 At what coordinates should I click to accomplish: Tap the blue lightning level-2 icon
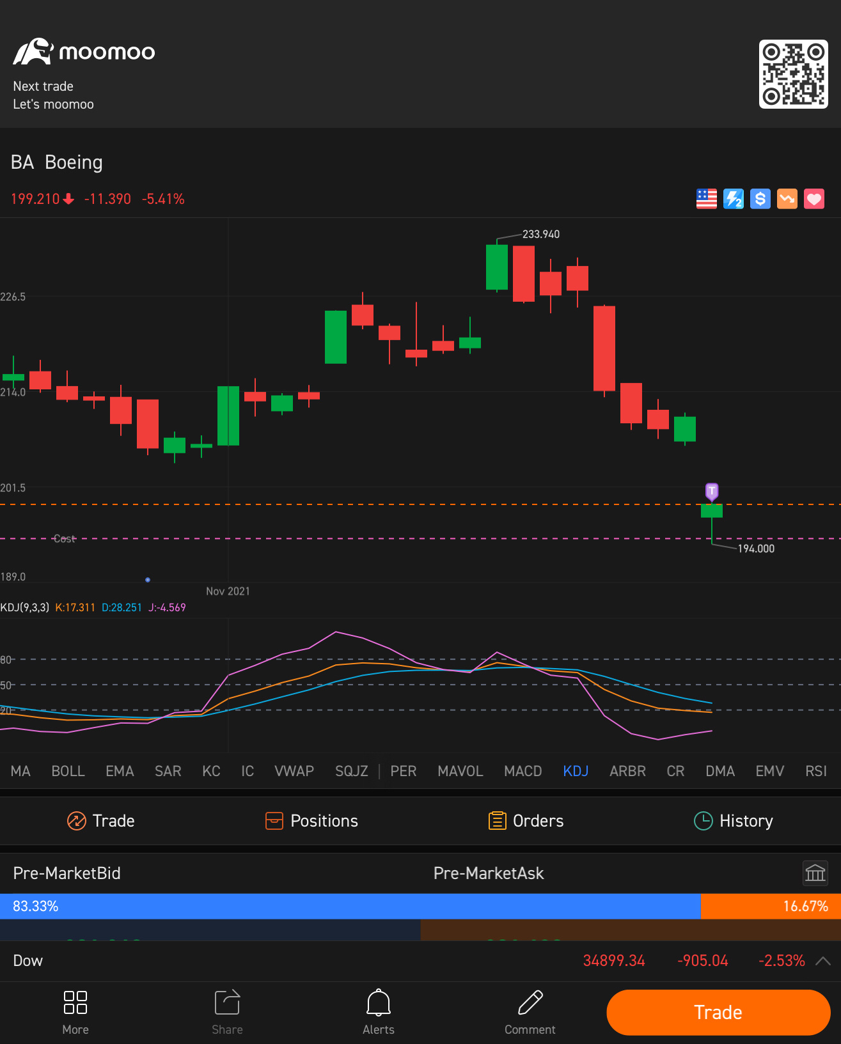point(734,199)
